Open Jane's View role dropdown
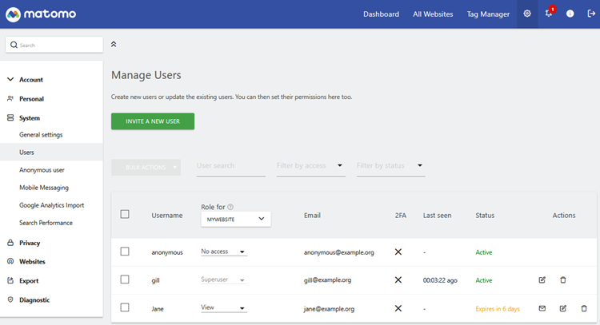Image resolution: width=600 pixels, height=325 pixels. 224,307
